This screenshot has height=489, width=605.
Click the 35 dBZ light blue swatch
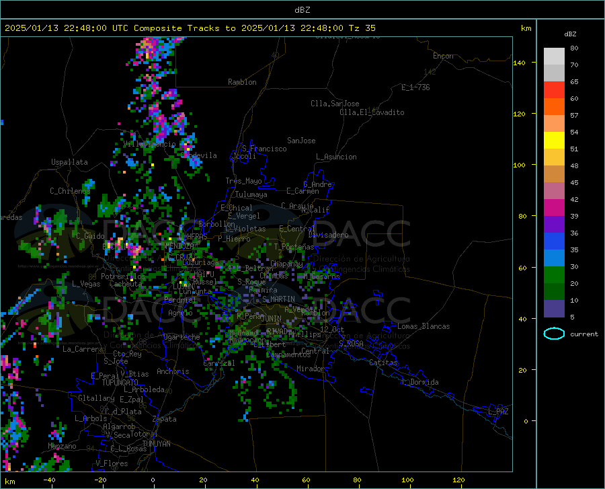point(554,258)
